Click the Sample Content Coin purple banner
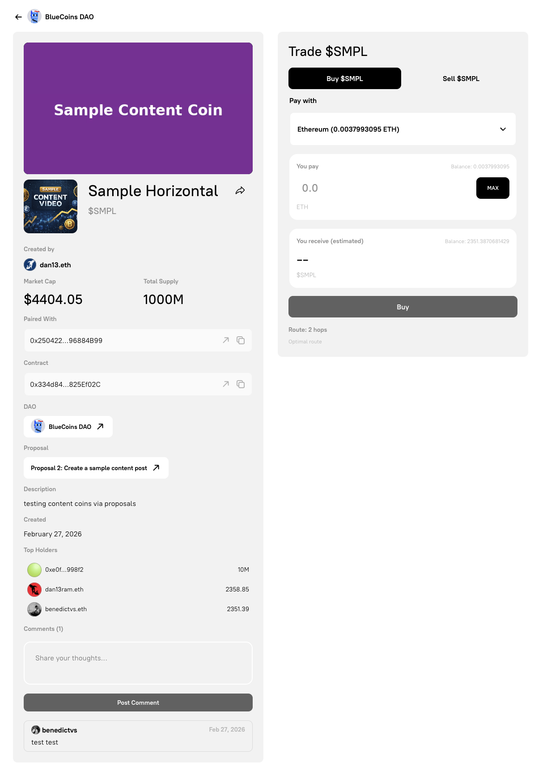Viewport: 551px width, 771px height. click(x=138, y=108)
